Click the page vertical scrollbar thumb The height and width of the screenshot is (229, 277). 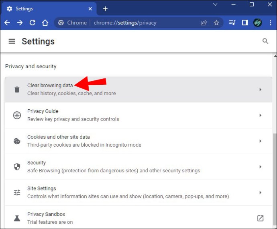(x=275, y=180)
